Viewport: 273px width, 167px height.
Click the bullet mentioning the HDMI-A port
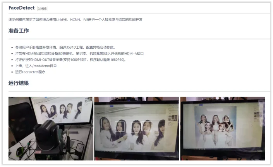79,53
